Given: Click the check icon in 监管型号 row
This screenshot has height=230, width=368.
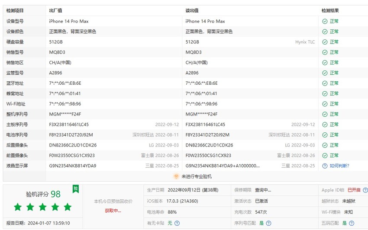Looking at the screenshot, I should tap(325, 73).
